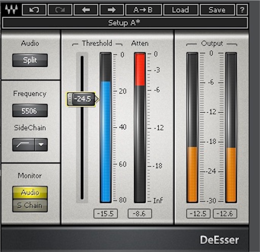Open the Save preset menu
260x252 pixels.
click(217, 10)
